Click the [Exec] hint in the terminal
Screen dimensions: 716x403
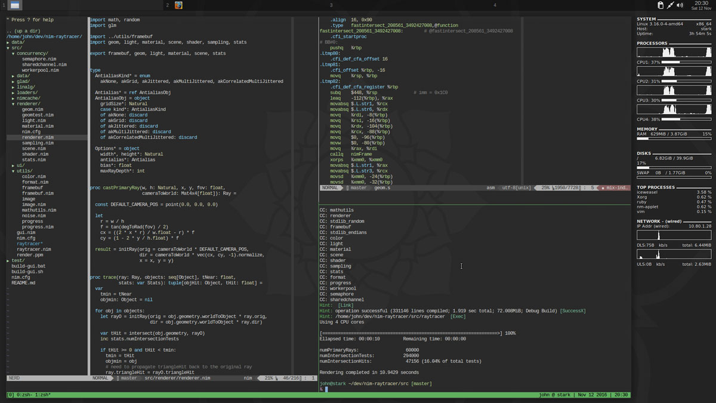click(x=458, y=316)
